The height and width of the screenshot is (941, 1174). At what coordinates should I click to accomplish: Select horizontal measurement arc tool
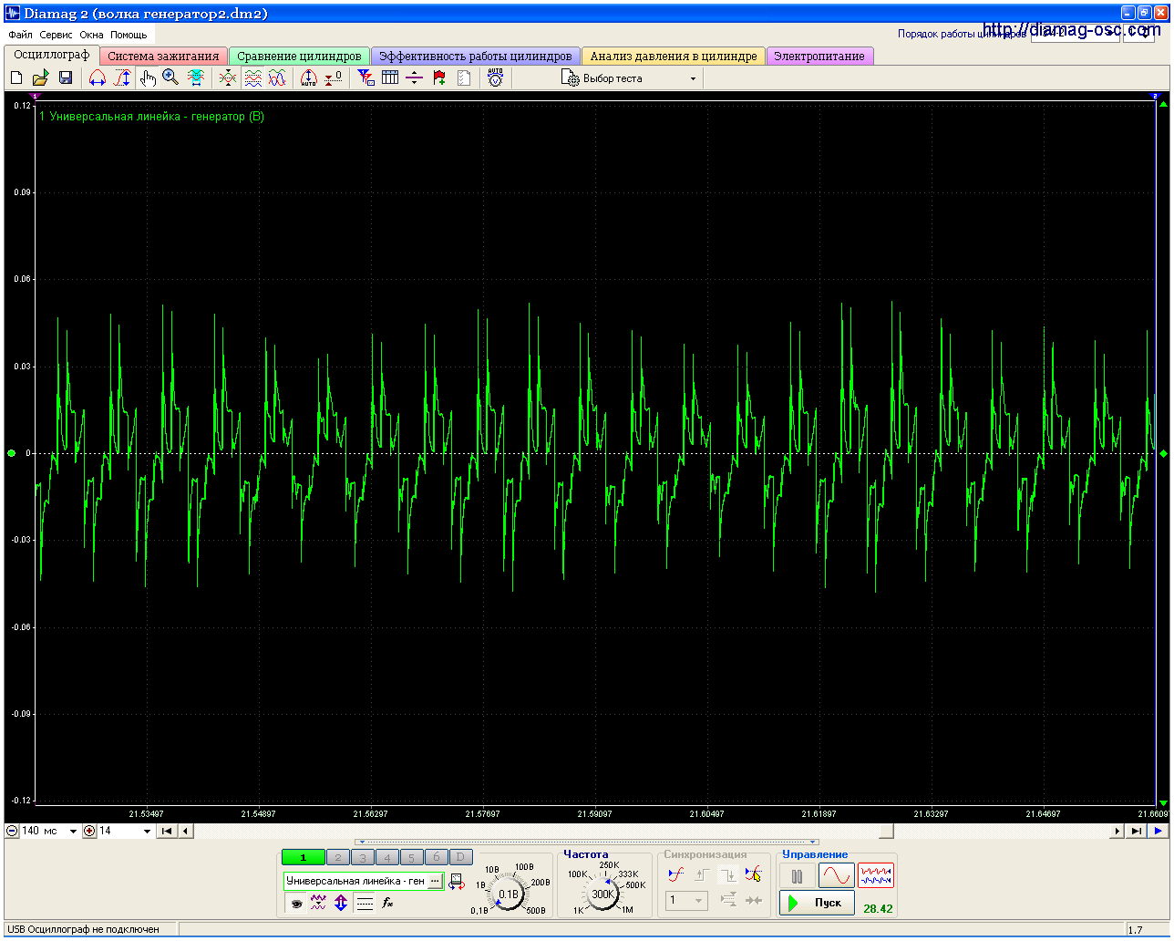[x=98, y=78]
